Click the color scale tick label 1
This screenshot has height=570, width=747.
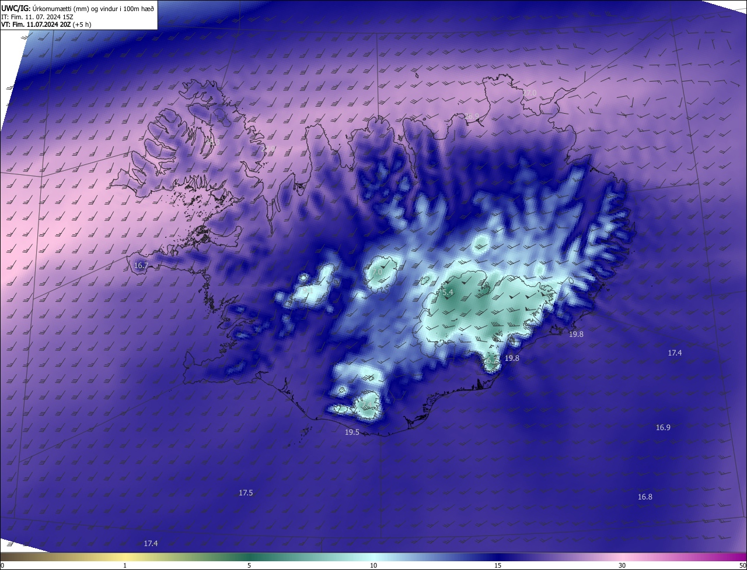pyautogui.click(x=125, y=565)
